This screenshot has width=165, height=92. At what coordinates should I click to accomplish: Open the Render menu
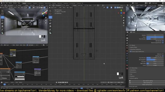pos(10,3)
